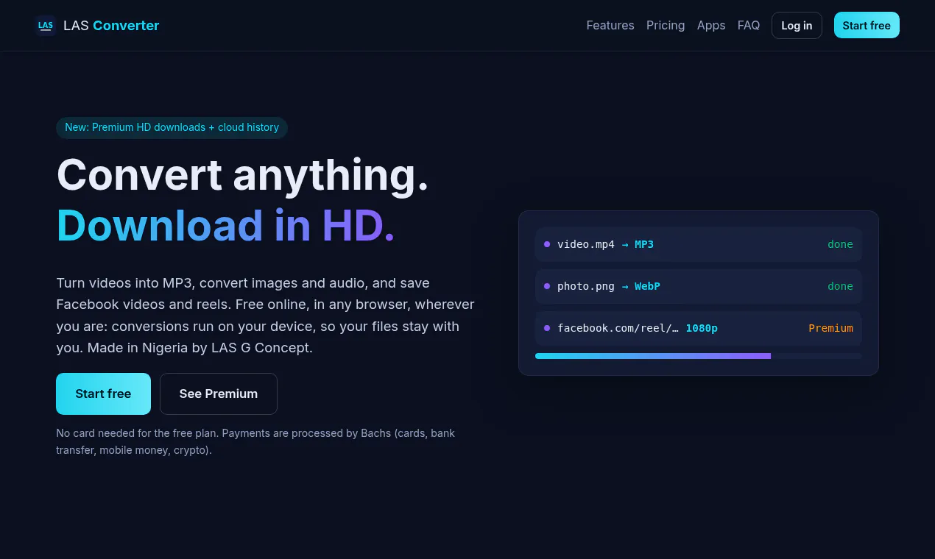Go to the Features nav item
This screenshot has width=935, height=559.
point(610,25)
